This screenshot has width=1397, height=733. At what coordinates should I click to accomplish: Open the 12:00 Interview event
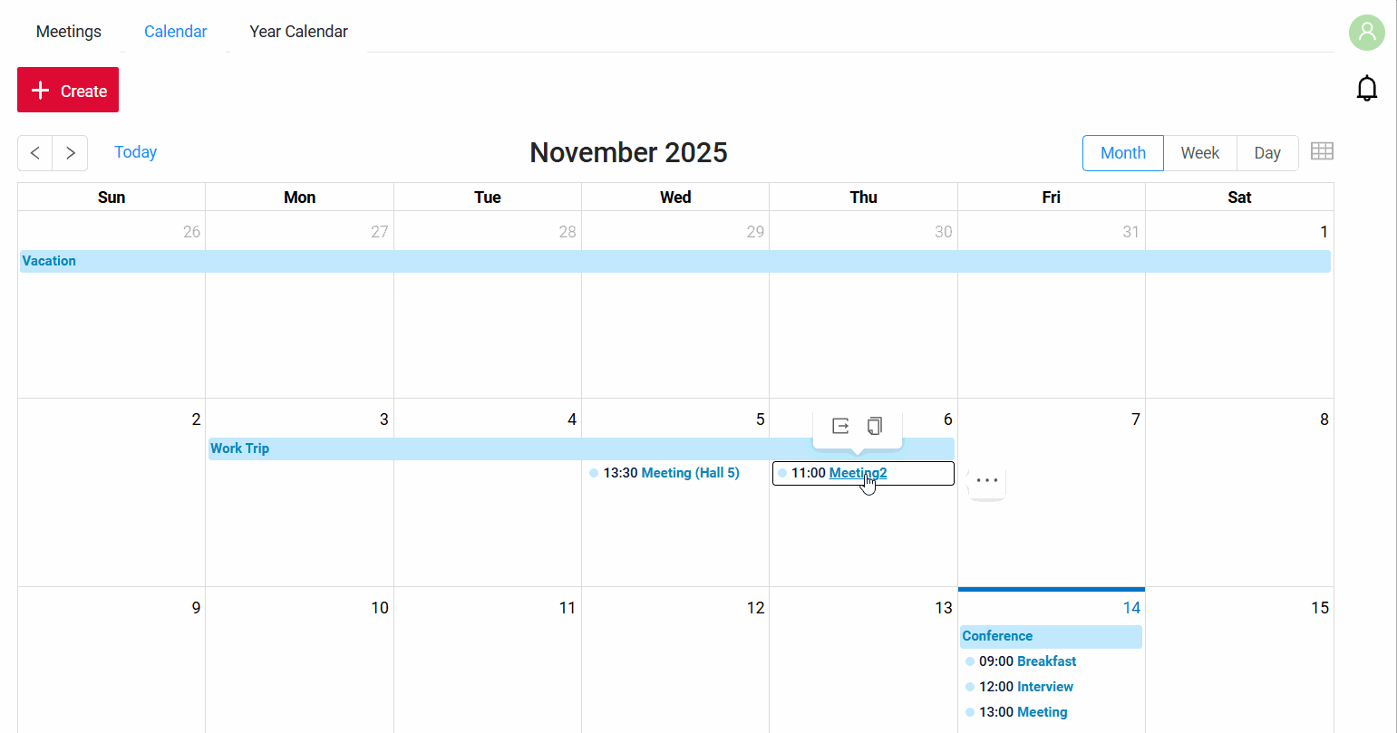coord(1024,686)
